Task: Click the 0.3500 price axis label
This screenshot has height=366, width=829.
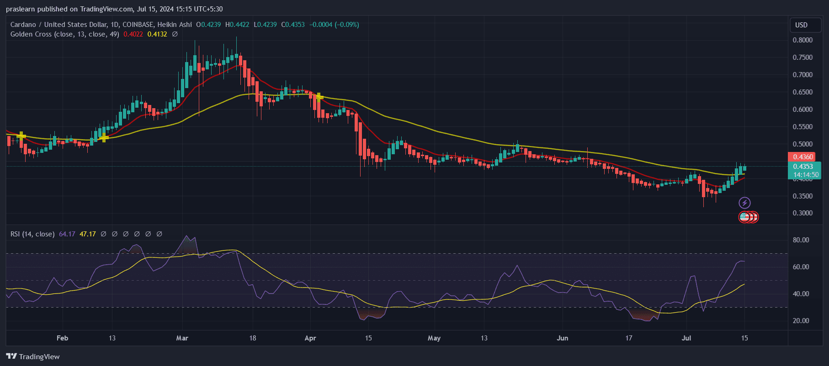Action: pos(802,196)
